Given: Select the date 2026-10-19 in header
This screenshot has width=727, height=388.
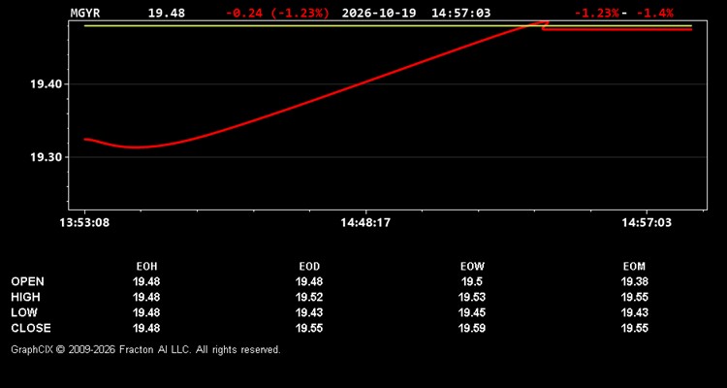Looking at the screenshot, I should (x=379, y=13).
